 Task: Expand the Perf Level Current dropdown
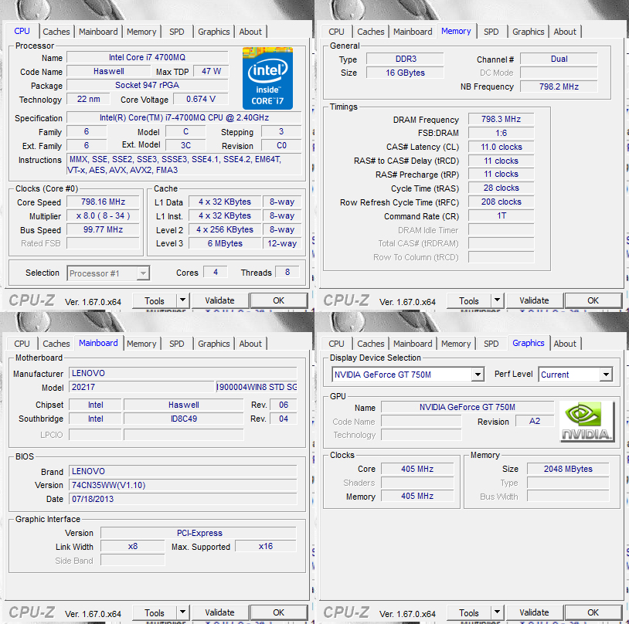pos(606,375)
